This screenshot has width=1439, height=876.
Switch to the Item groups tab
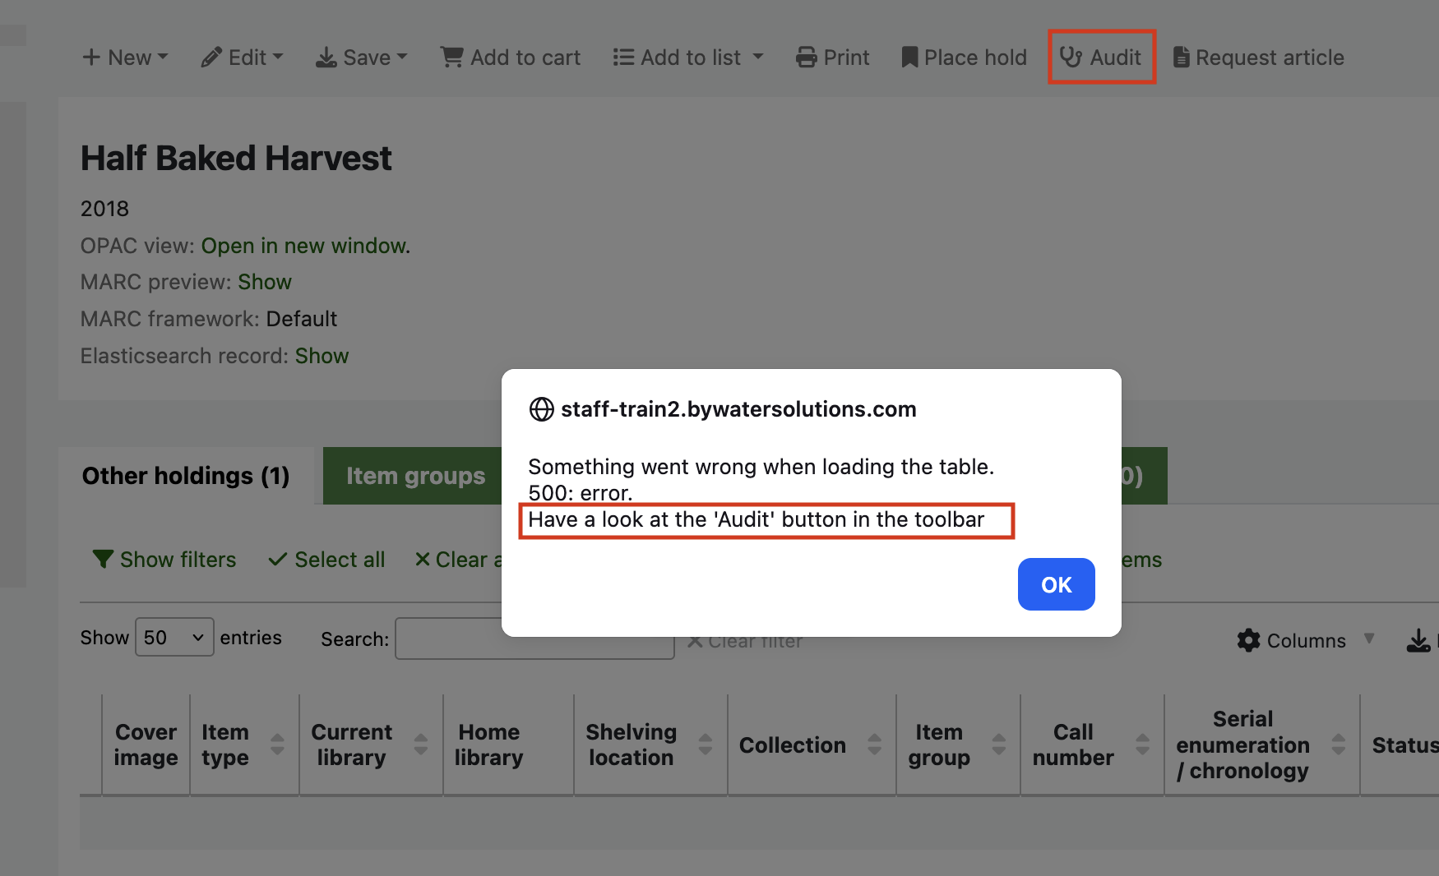pyautogui.click(x=415, y=476)
